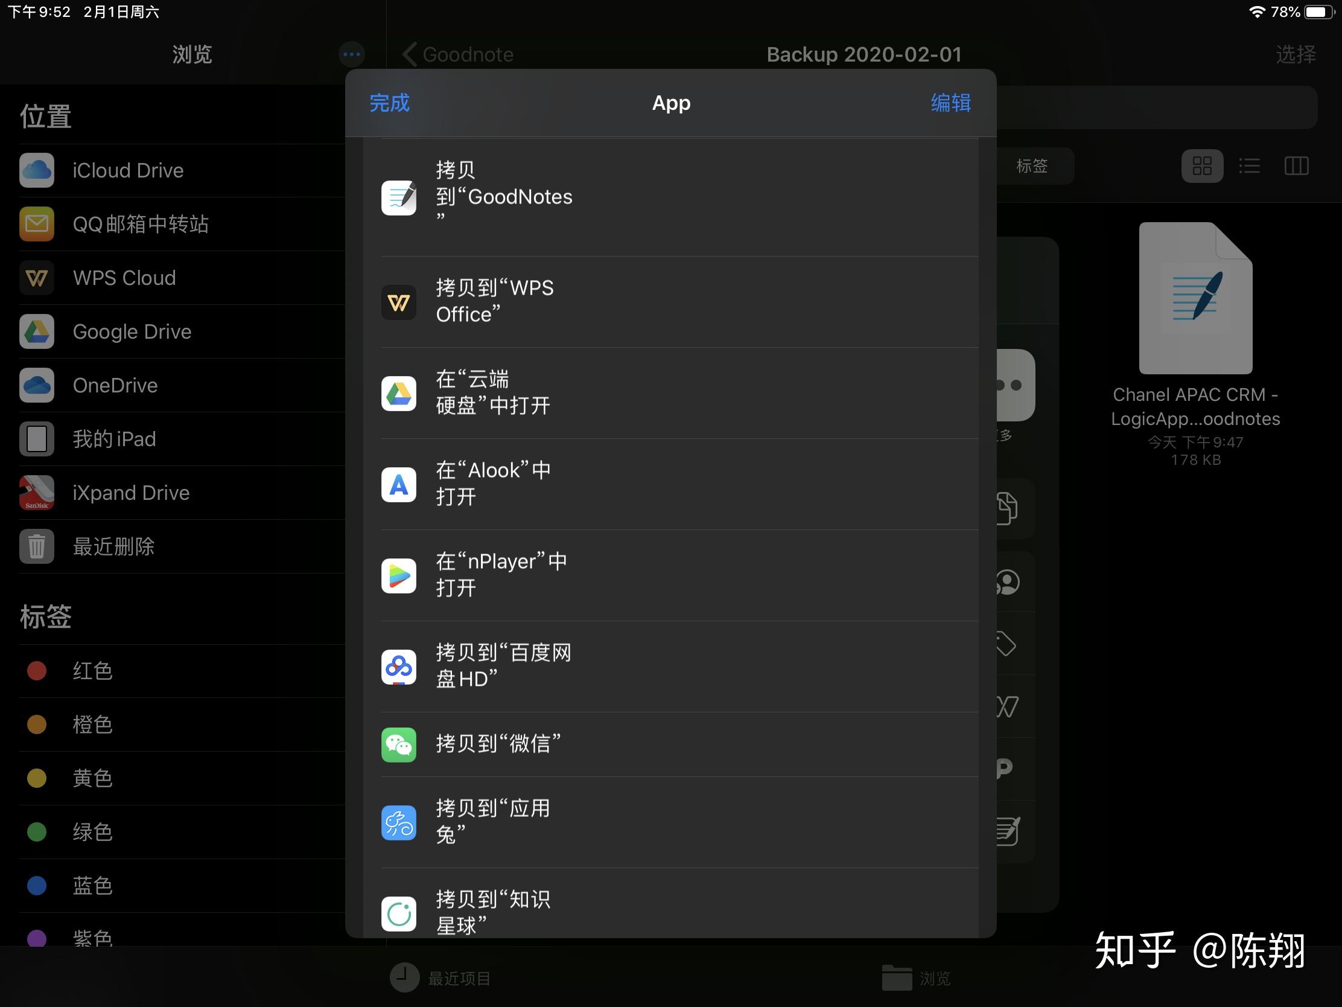Viewport: 1342px width, 1007px height.
Task: Tap the 知识星球 app icon
Action: 399,913
